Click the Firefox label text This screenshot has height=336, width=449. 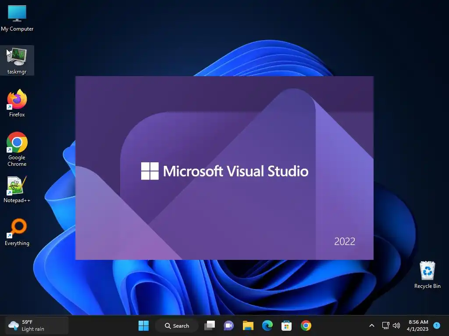17,115
